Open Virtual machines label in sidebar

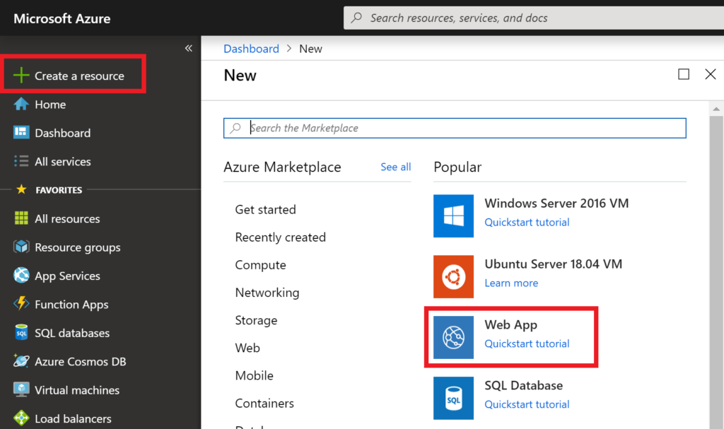point(77,390)
